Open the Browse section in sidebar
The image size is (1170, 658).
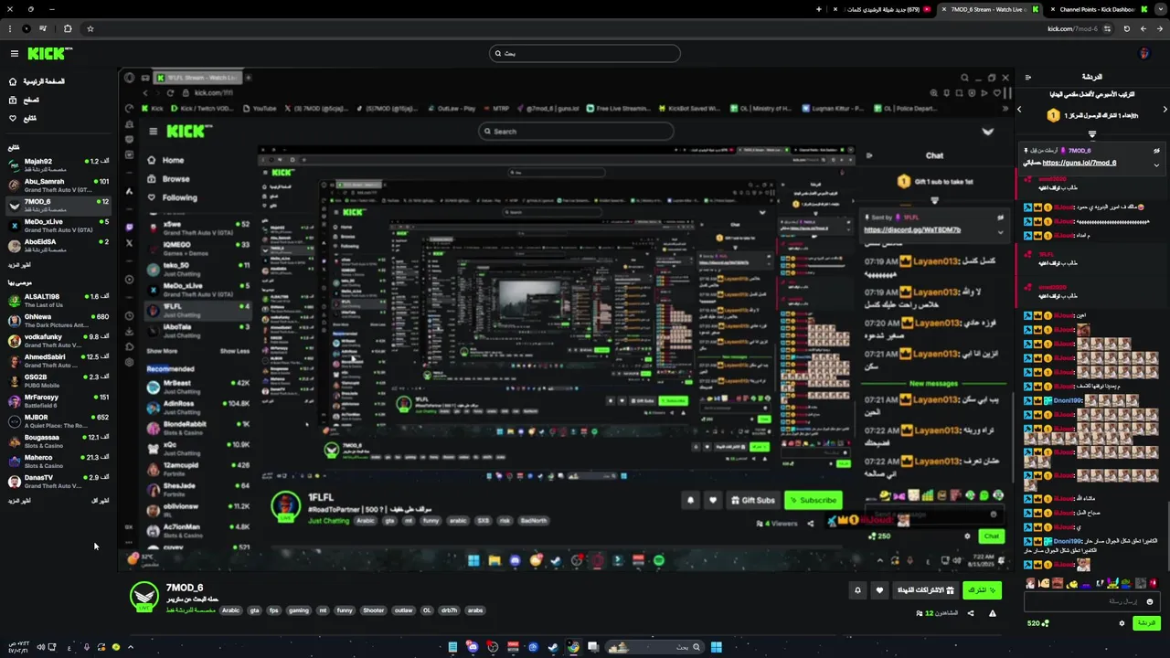tap(26, 100)
